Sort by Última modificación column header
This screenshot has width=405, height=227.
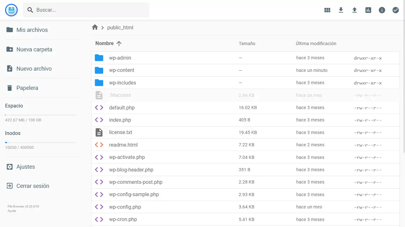[316, 44]
